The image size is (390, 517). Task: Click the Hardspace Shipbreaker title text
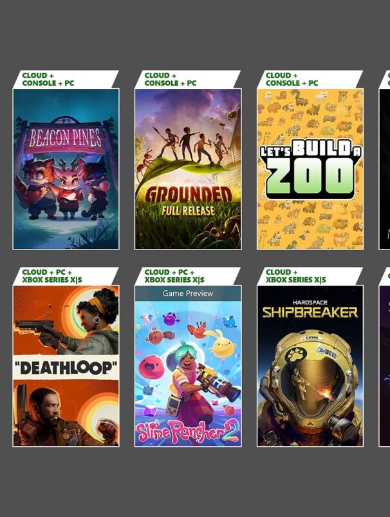click(310, 309)
